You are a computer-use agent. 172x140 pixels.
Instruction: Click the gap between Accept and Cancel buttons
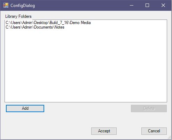[129, 131]
